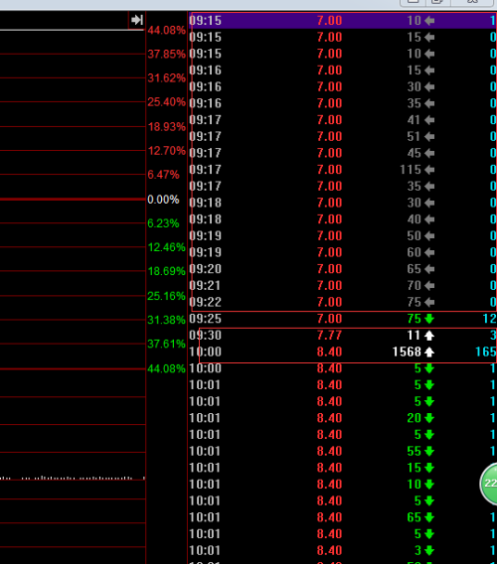Click the 0.00% baseline axis label
The width and height of the screenshot is (497, 564).
163,200
